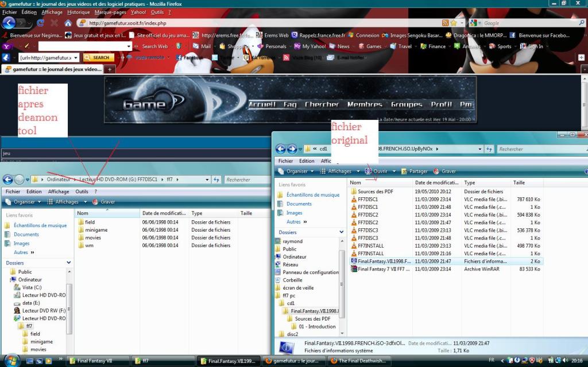Select Panneau de configuration in the folder tree
588x367 pixels.
pyautogui.click(x=311, y=272)
